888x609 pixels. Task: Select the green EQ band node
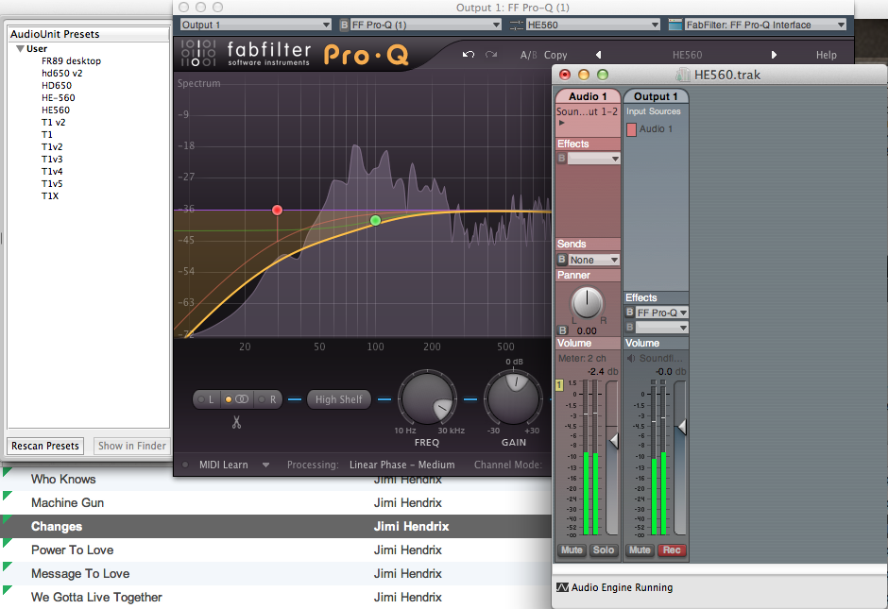click(x=375, y=220)
